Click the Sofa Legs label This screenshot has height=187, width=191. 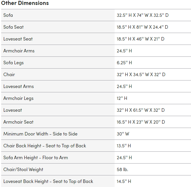[x=14, y=63]
